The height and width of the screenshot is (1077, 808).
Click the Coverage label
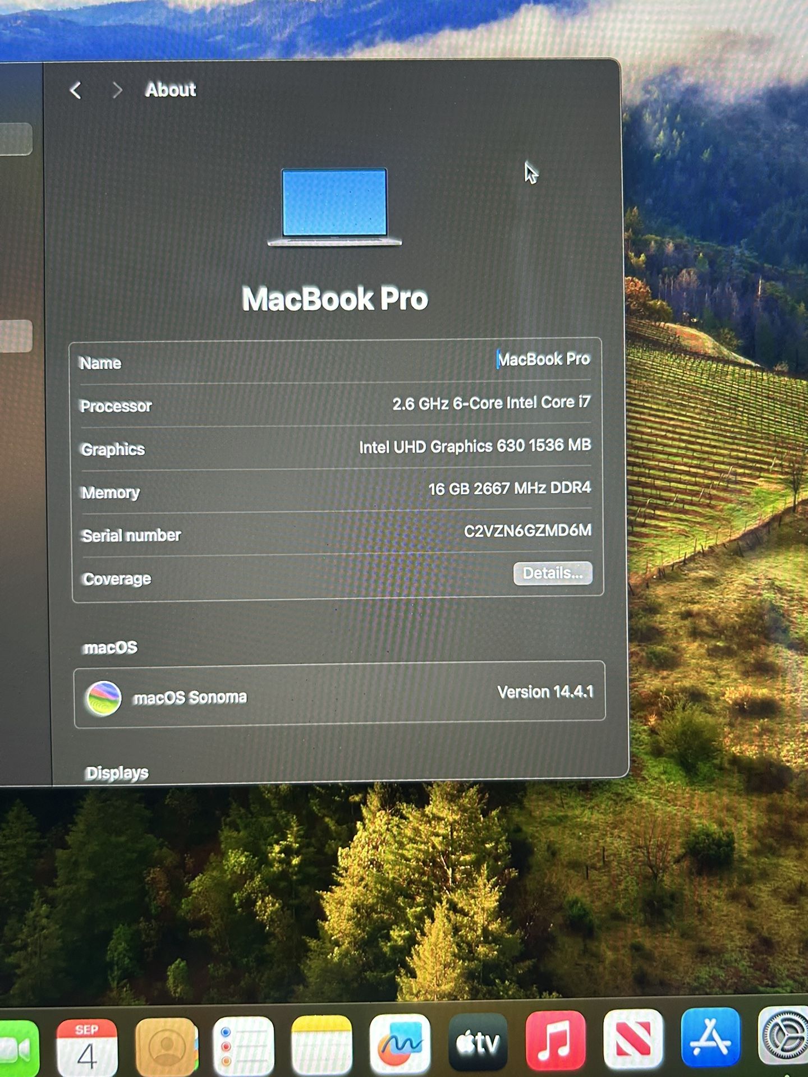coord(117,579)
